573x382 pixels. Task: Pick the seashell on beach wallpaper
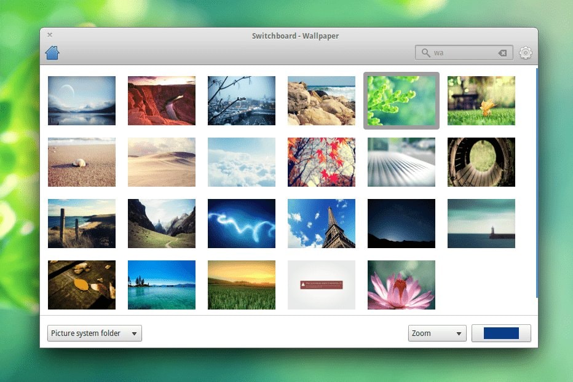[81, 162]
